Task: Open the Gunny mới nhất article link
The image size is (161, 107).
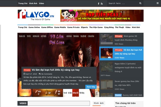Action: [132, 95]
